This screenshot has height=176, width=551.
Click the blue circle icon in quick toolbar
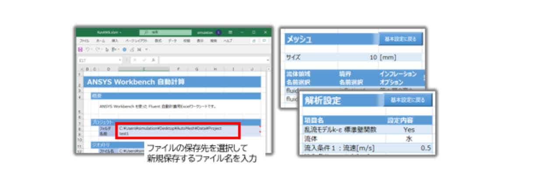[x=124, y=49]
